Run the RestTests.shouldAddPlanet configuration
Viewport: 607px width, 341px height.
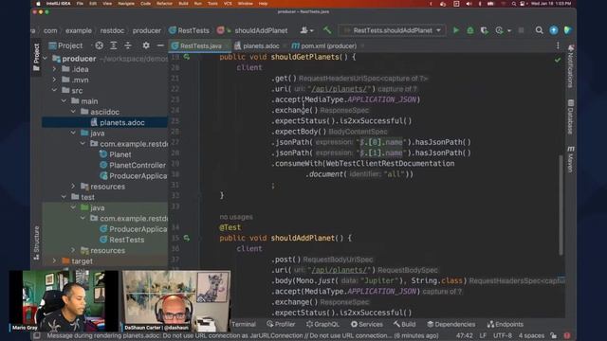click(456, 30)
